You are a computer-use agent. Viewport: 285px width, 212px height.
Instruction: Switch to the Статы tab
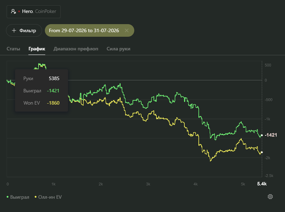coord(13,49)
